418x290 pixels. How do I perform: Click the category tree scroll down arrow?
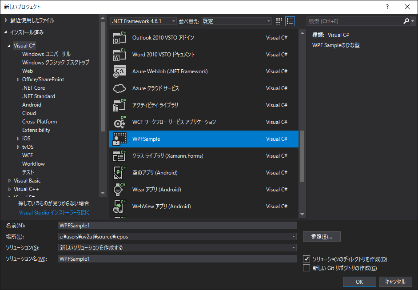[x=103, y=193]
